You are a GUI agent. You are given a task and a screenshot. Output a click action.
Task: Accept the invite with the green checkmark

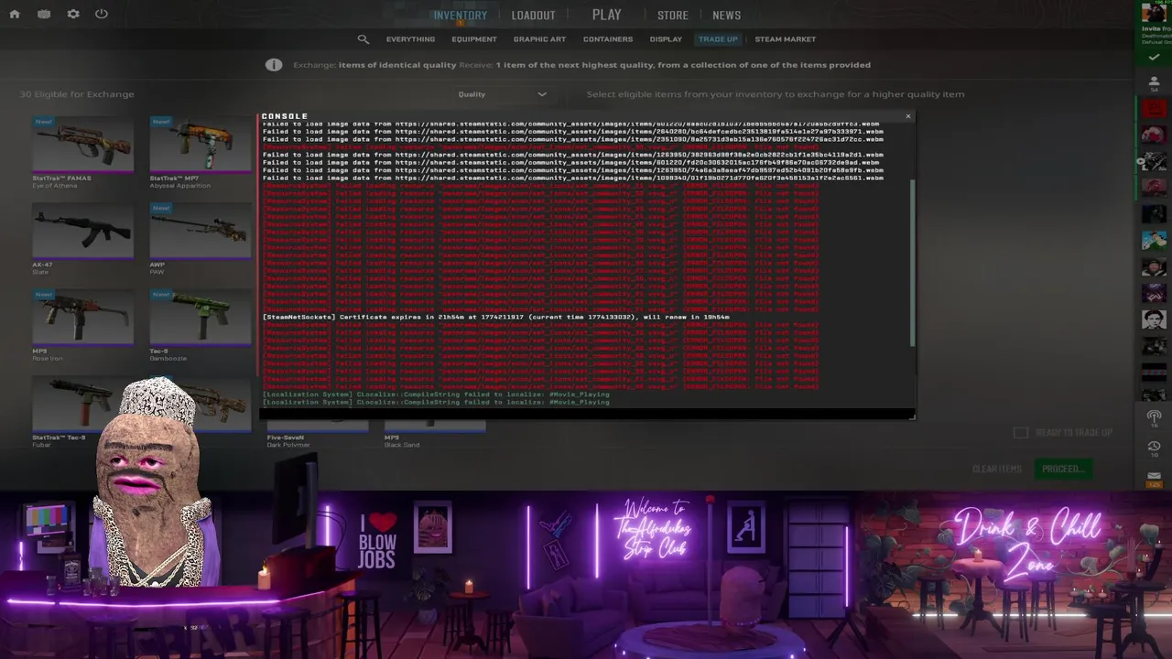pos(1154,58)
